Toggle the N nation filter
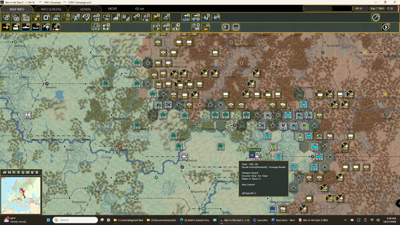 coord(9,172)
